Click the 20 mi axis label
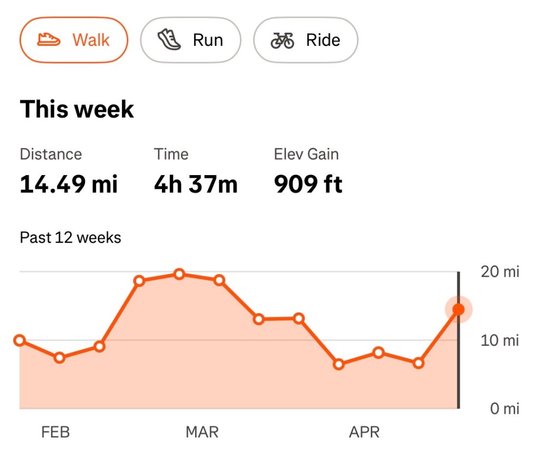Screen dimensions: 540x455 point(499,272)
